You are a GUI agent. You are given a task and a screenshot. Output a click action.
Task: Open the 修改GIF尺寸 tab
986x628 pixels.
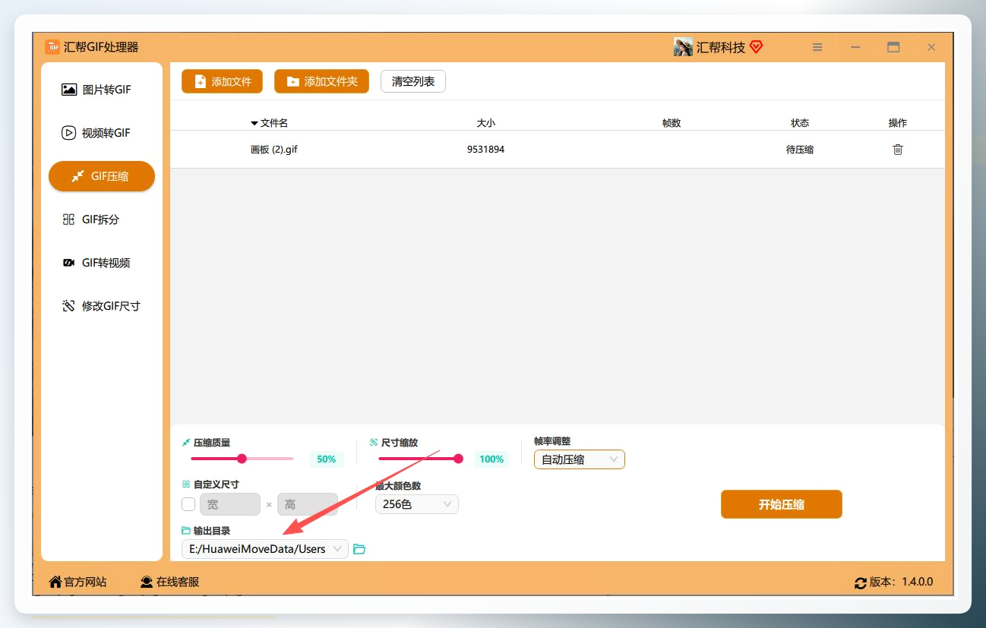click(102, 306)
